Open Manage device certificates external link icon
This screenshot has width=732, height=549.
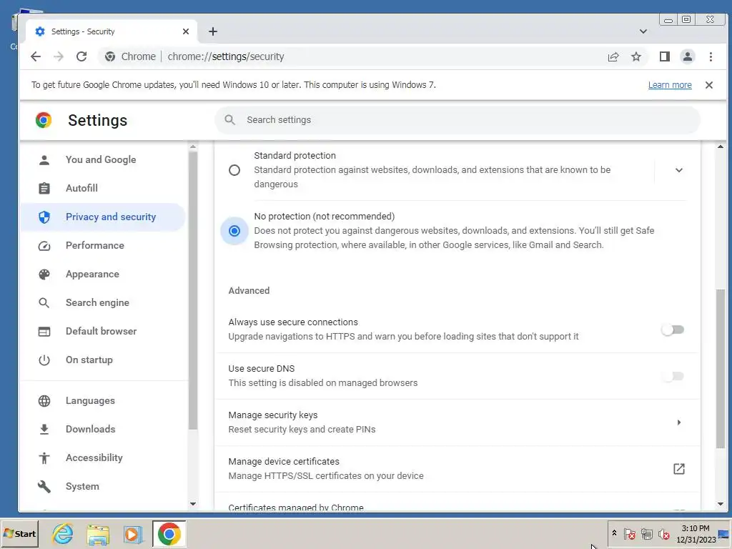coord(679,469)
